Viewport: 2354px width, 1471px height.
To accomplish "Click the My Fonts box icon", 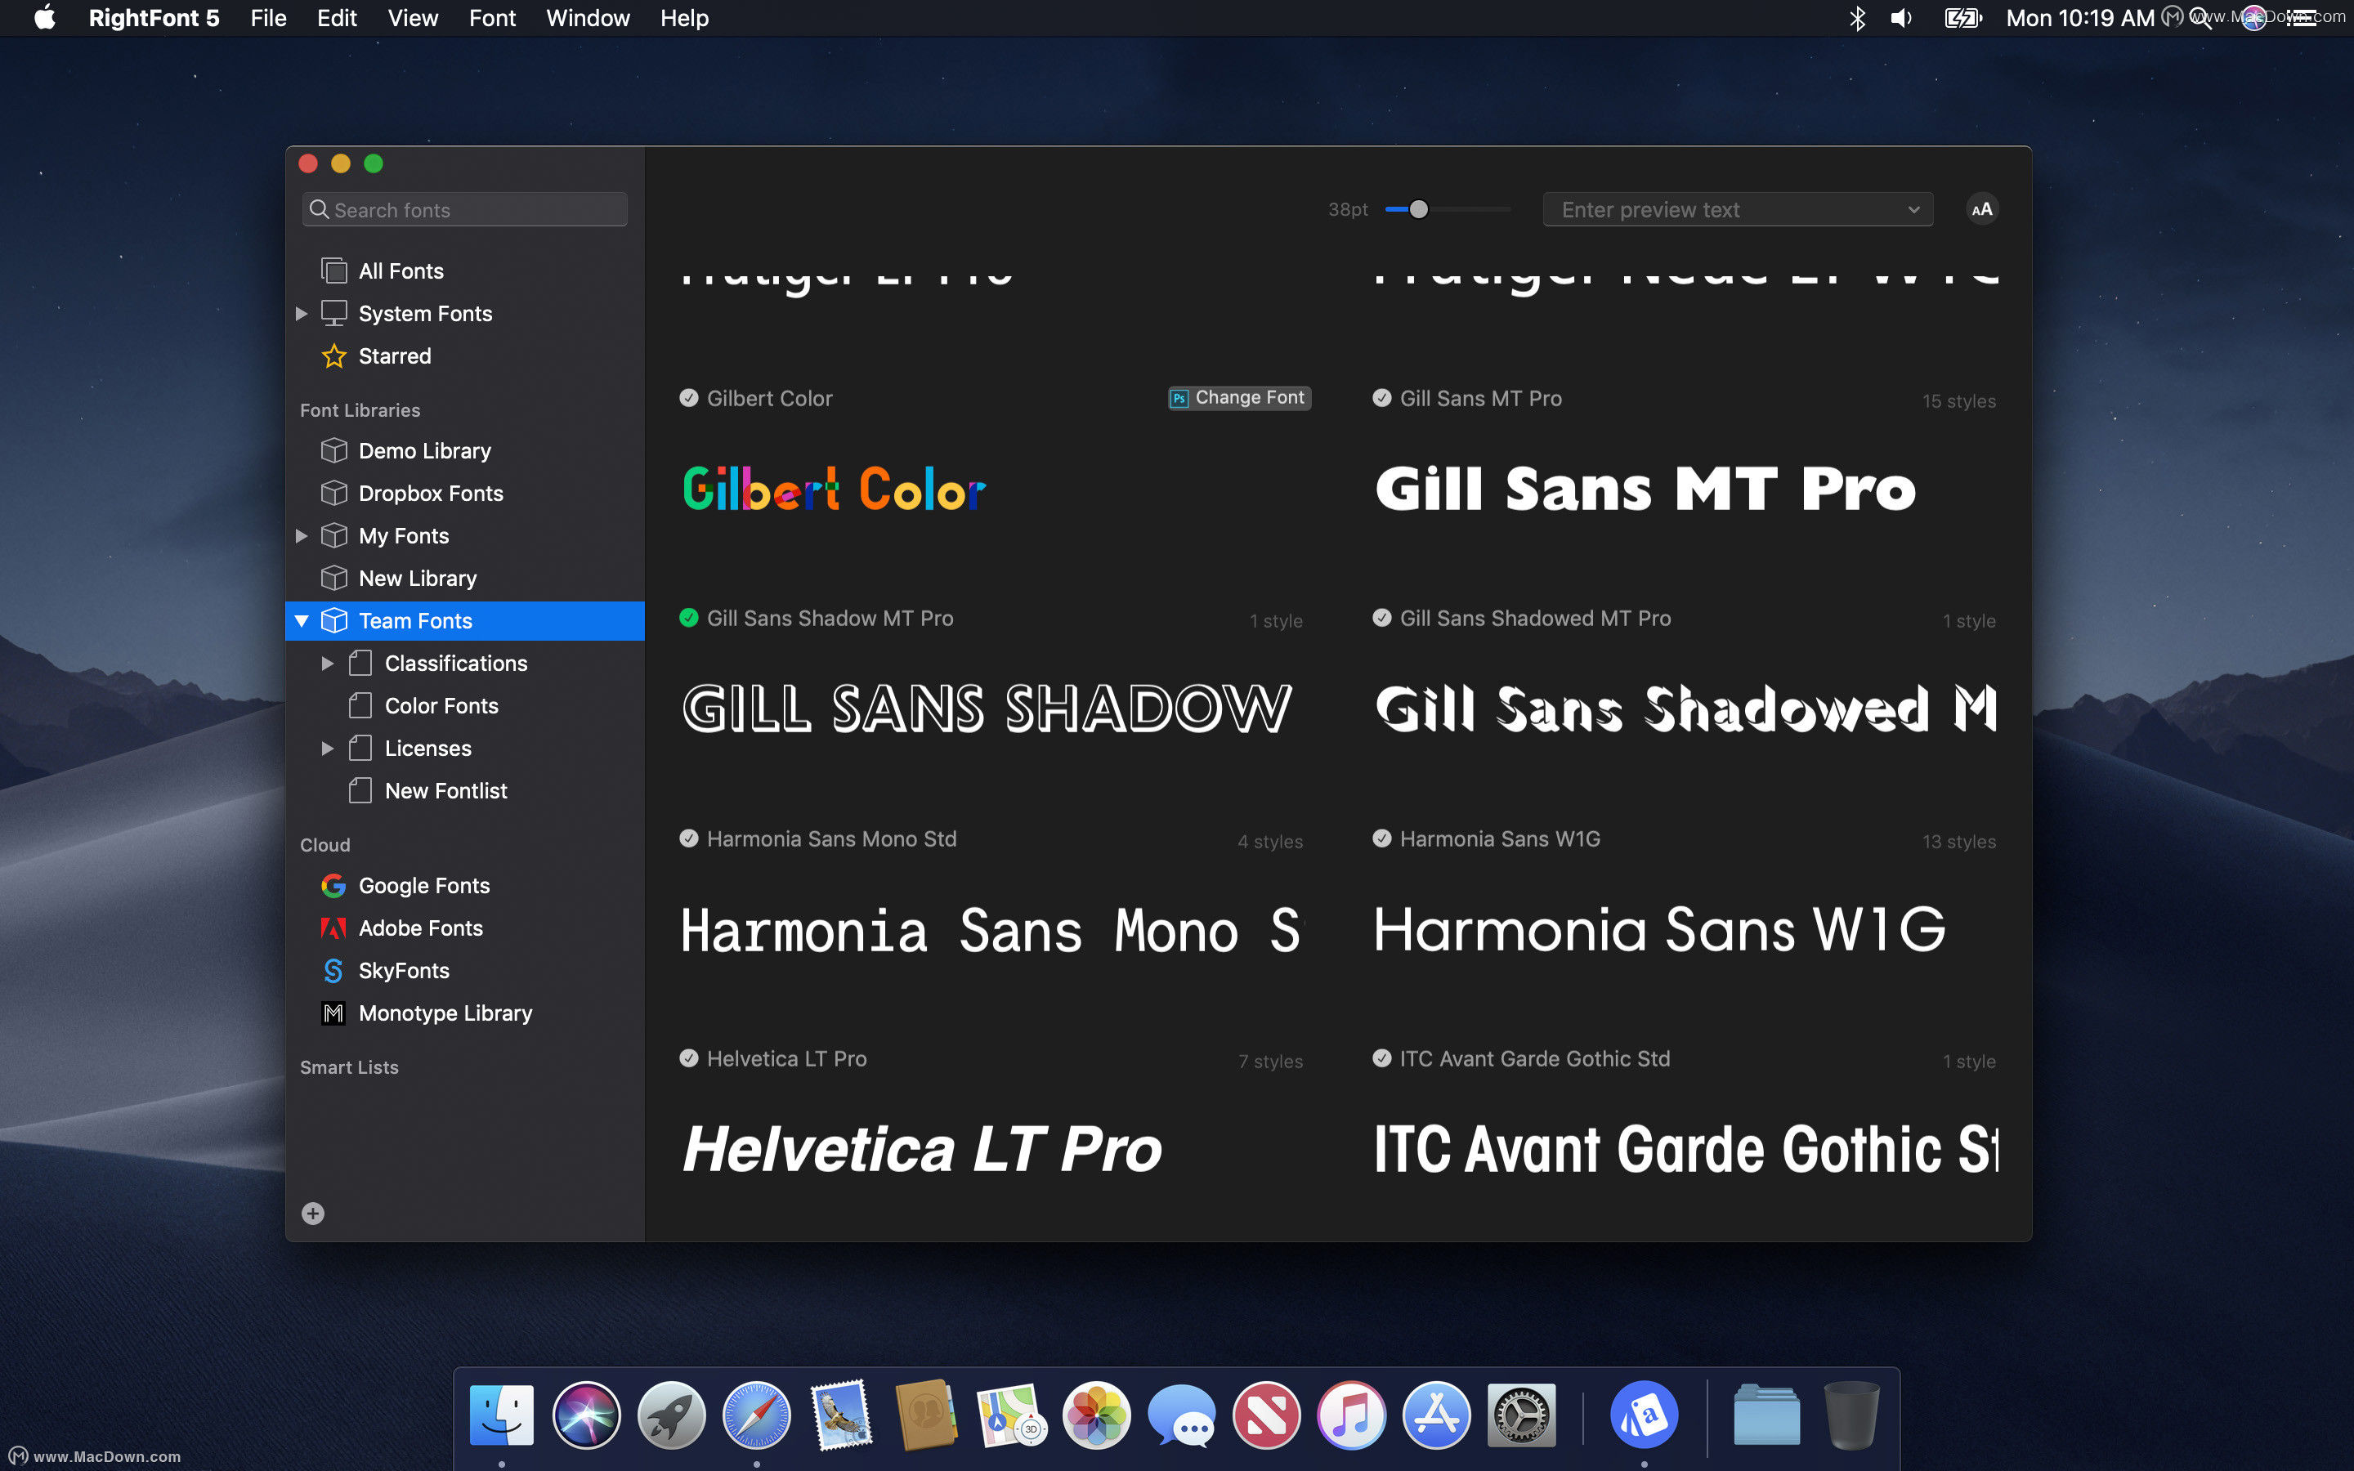I will (x=333, y=536).
